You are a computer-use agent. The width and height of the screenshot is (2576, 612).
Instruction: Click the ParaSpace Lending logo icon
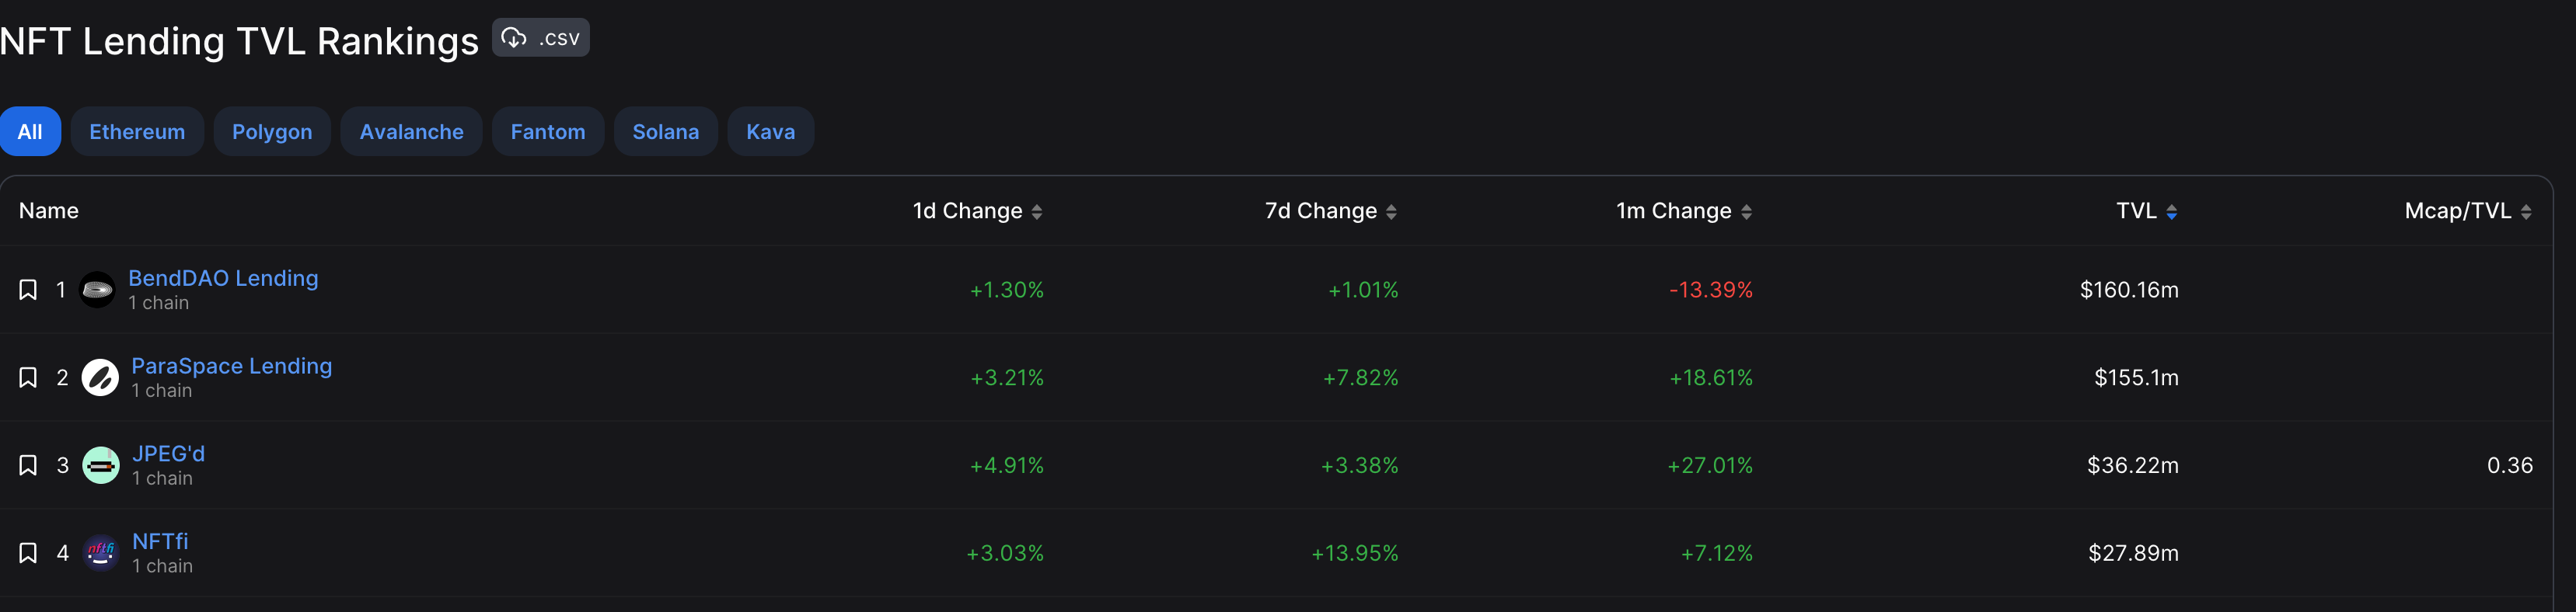pos(100,377)
